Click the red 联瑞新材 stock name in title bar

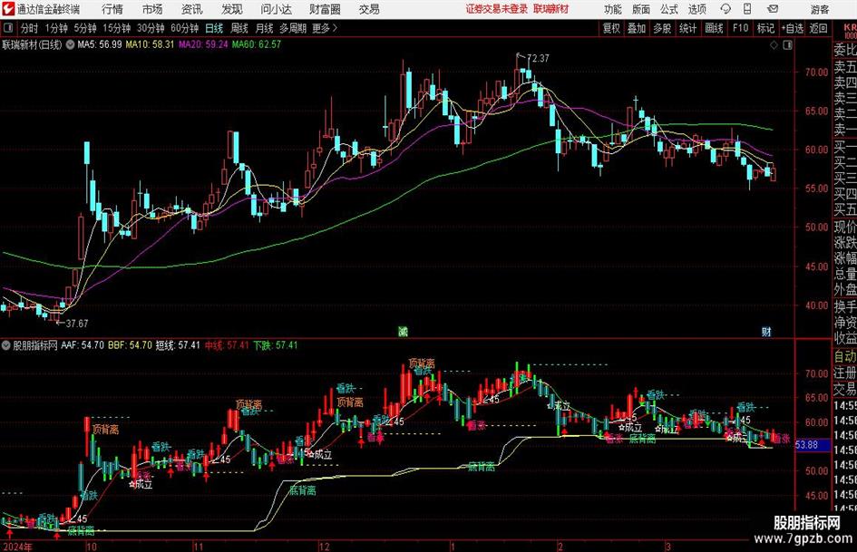pyautogui.click(x=551, y=9)
